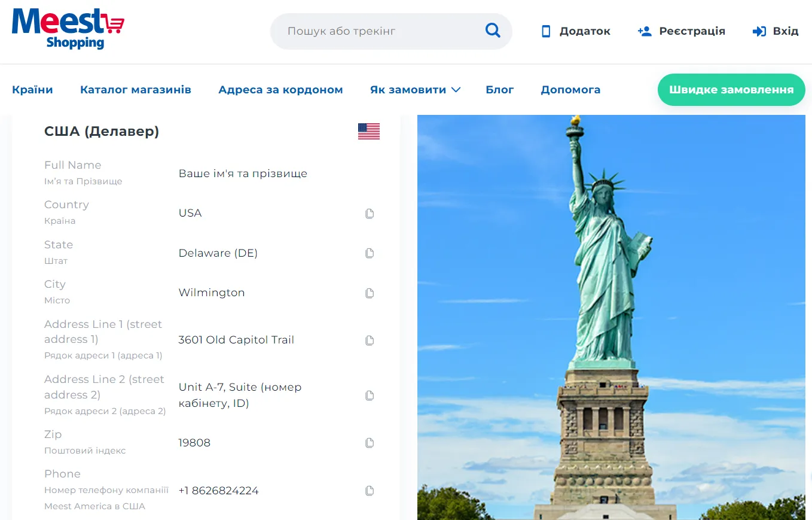This screenshot has height=520, width=812.
Task: Copy the Wilmington city value
Action: tap(370, 293)
